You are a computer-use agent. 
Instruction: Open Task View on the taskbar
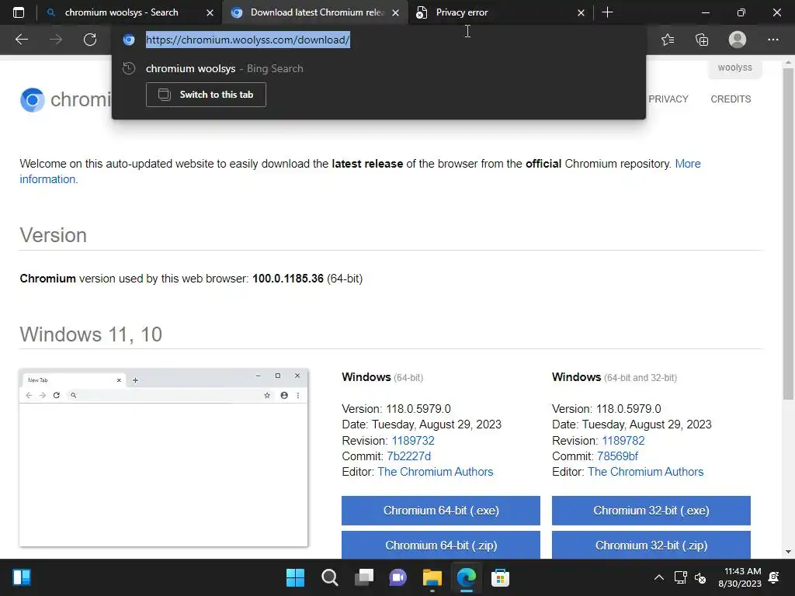click(x=364, y=577)
